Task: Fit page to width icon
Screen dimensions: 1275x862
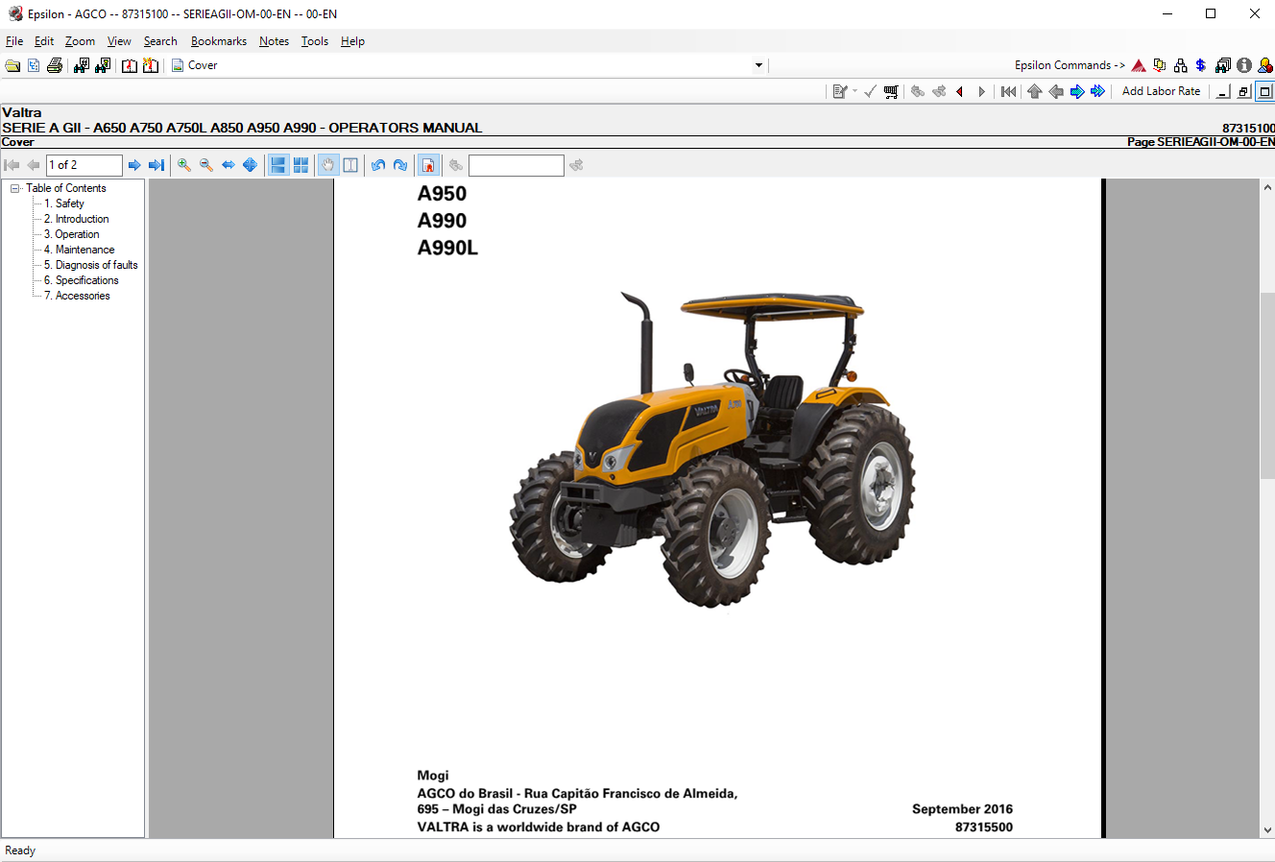Action: pos(229,165)
